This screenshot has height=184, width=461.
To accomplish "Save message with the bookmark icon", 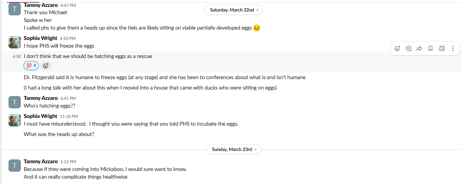I will pos(431,48).
